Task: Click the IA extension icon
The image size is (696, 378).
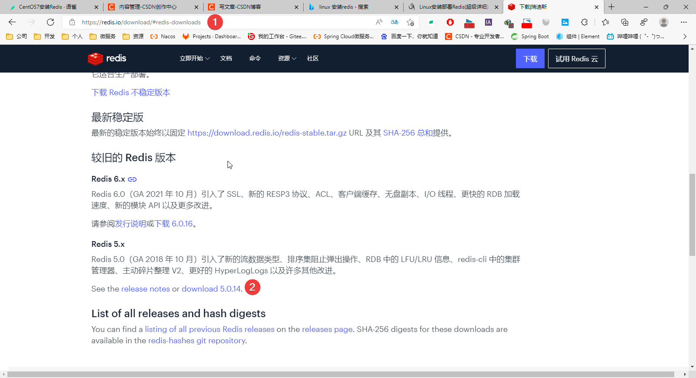Action: (x=489, y=22)
